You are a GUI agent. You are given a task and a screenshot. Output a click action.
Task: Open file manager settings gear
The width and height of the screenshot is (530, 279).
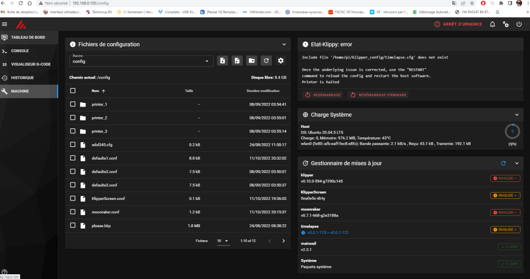pyautogui.click(x=280, y=61)
